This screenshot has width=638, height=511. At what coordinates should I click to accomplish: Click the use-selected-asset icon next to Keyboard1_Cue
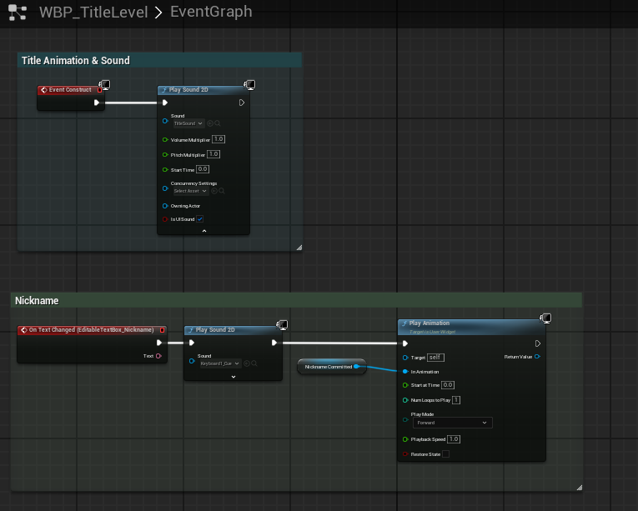pos(247,363)
